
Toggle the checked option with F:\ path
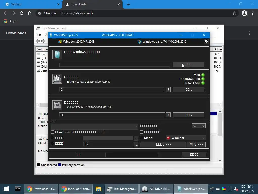(53, 143)
